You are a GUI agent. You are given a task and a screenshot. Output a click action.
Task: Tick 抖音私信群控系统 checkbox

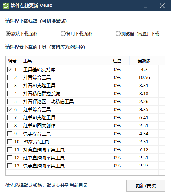click(10, 94)
